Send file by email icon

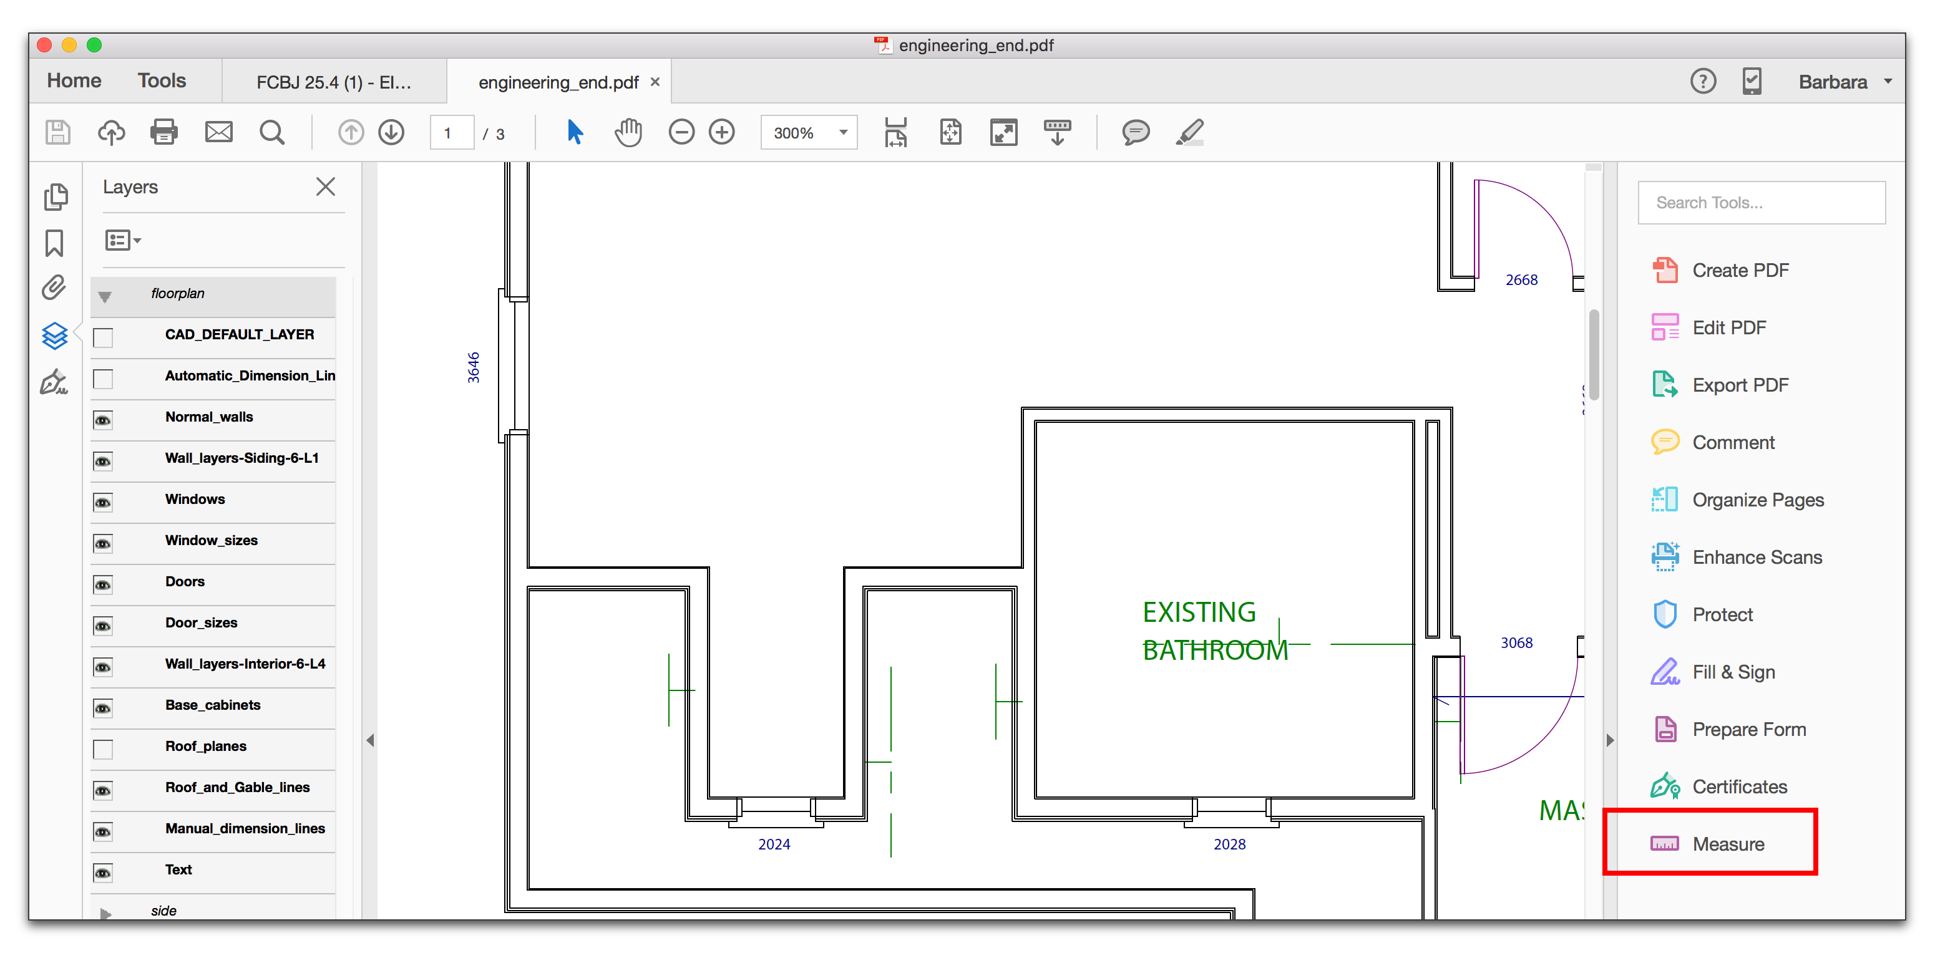point(218,133)
